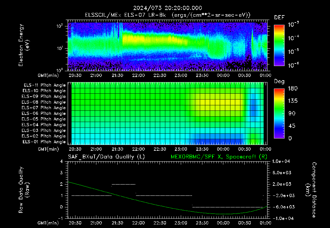330x228 pixels.
Task: Click GMT(min) label of the spectrogram panel
Action: tap(48, 75)
